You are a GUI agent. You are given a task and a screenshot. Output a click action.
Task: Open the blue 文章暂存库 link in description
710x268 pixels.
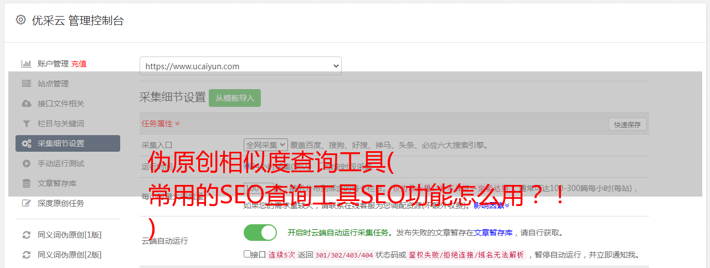pos(493,233)
